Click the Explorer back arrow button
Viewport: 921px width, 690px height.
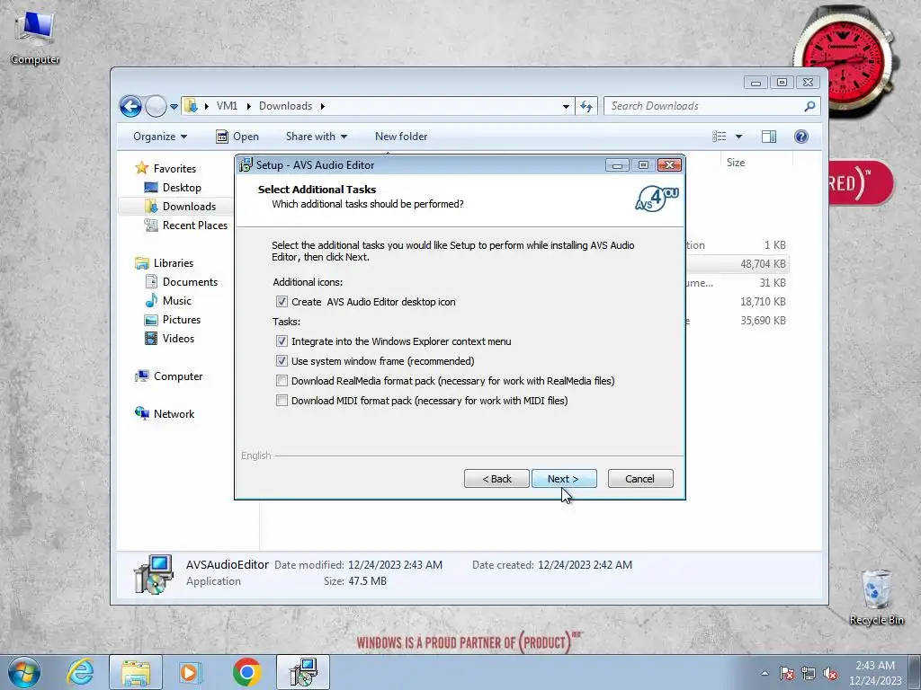130,106
